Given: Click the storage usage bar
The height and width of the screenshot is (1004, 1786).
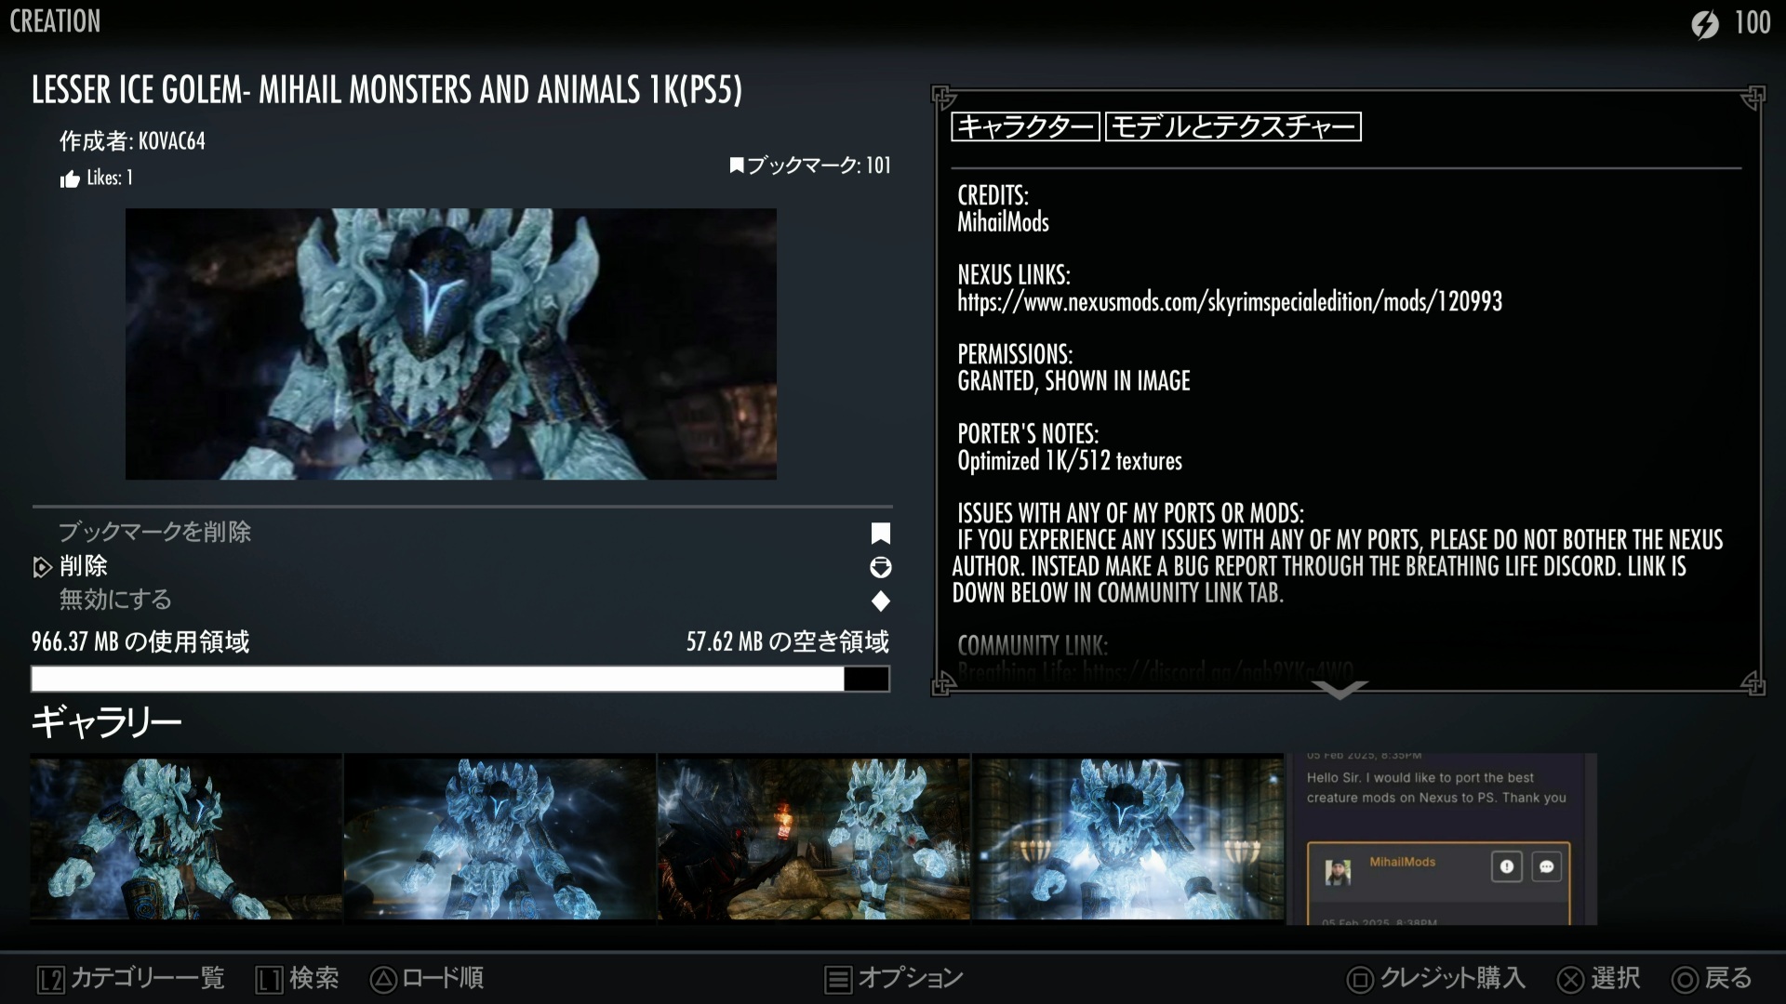Looking at the screenshot, I should [x=460, y=679].
